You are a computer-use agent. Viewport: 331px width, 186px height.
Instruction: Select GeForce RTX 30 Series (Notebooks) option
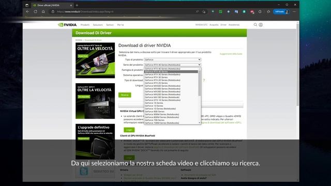pos(171,74)
